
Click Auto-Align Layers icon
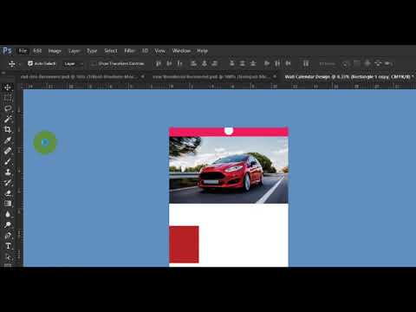point(306,63)
